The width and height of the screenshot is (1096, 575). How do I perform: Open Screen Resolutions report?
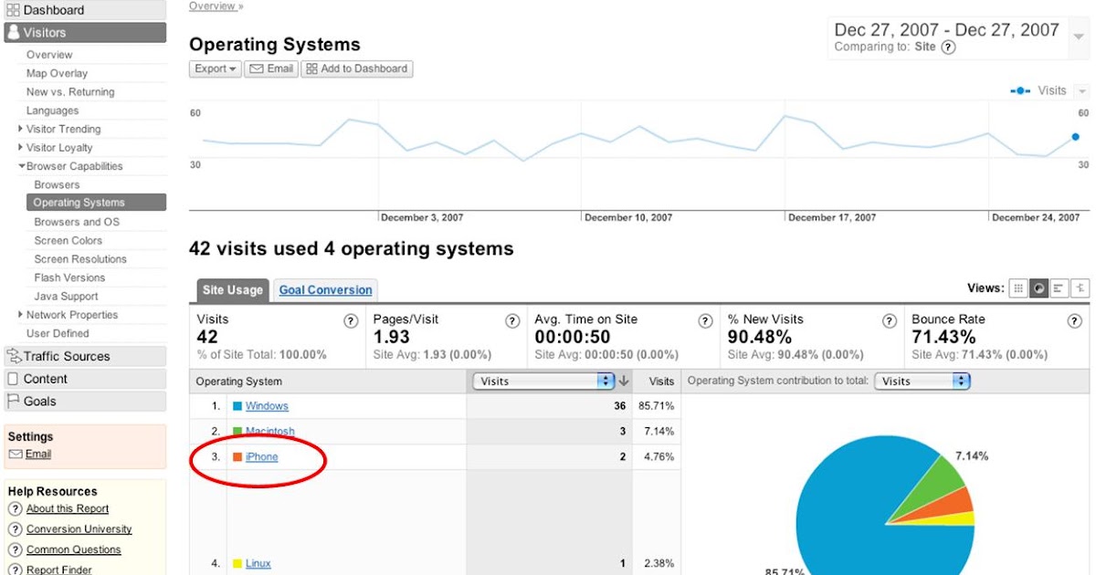coord(80,259)
